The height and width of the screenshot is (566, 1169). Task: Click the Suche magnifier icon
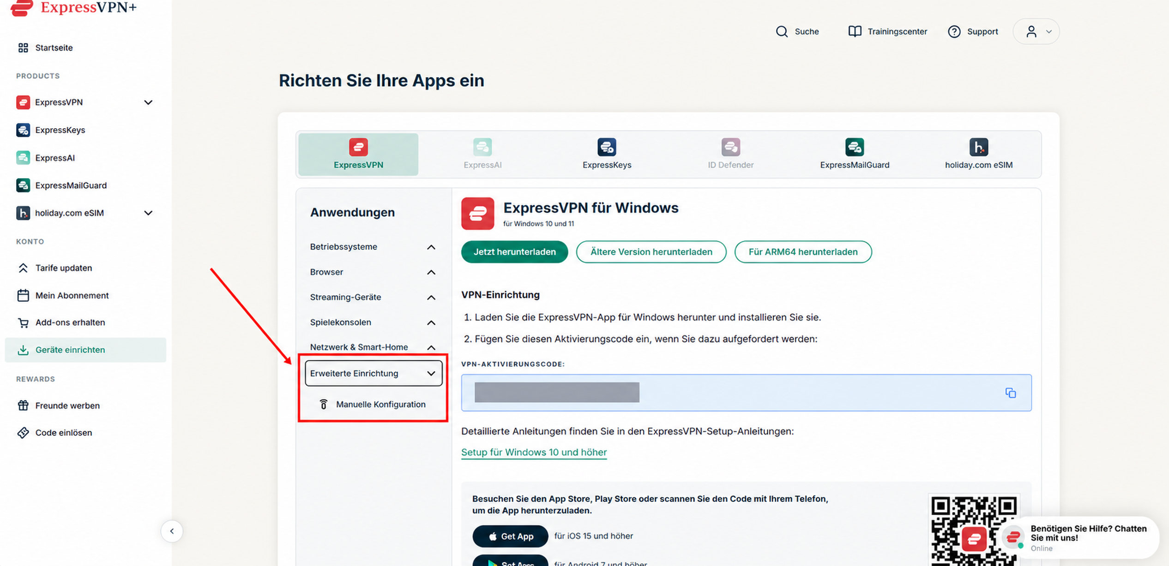coord(781,31)
